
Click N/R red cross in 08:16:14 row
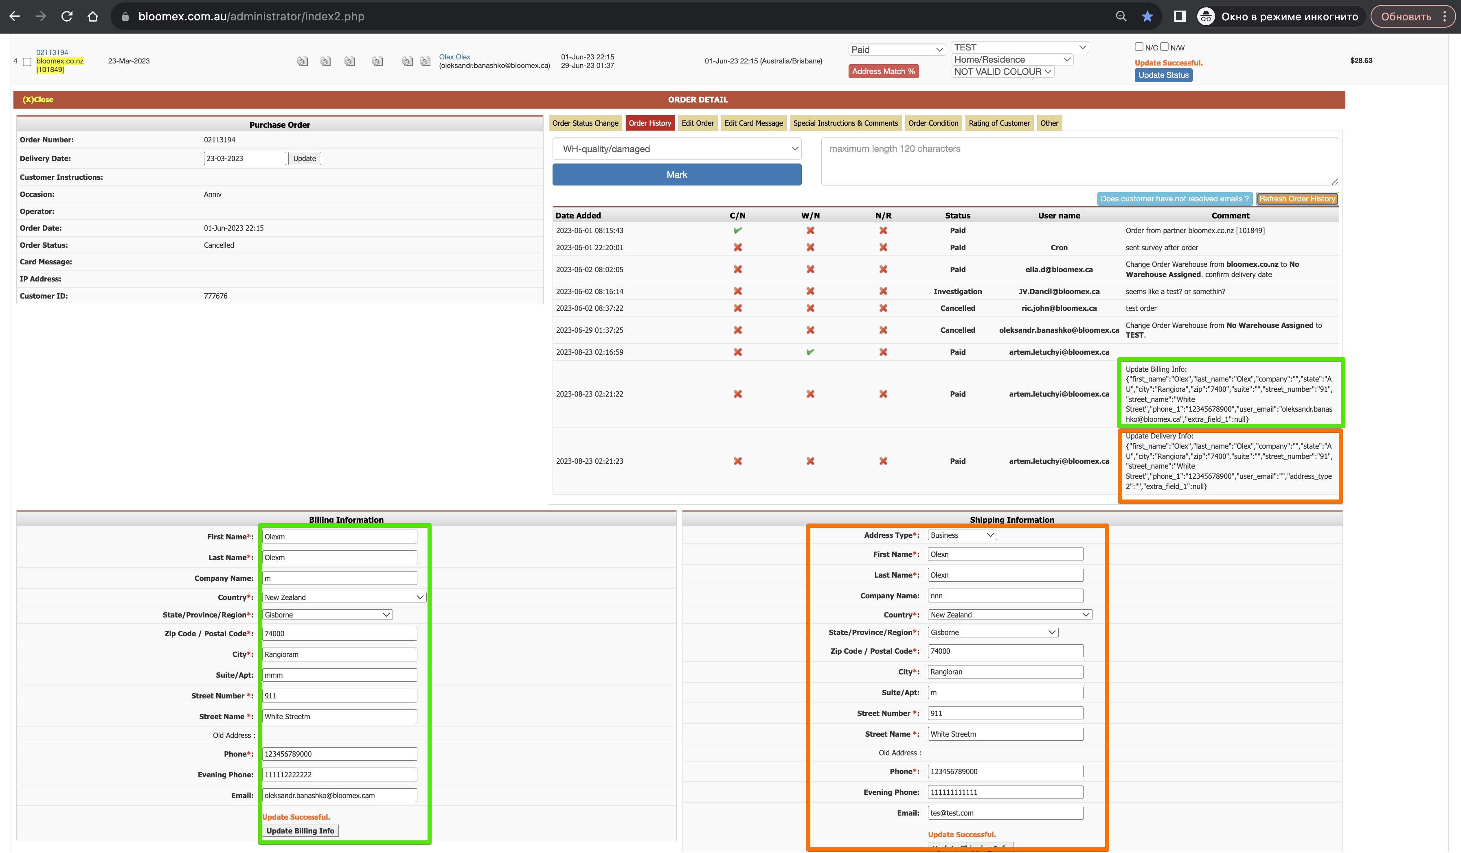(x=883, y=291)
